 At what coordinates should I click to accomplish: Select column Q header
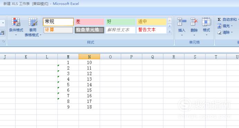pos(153,57)
